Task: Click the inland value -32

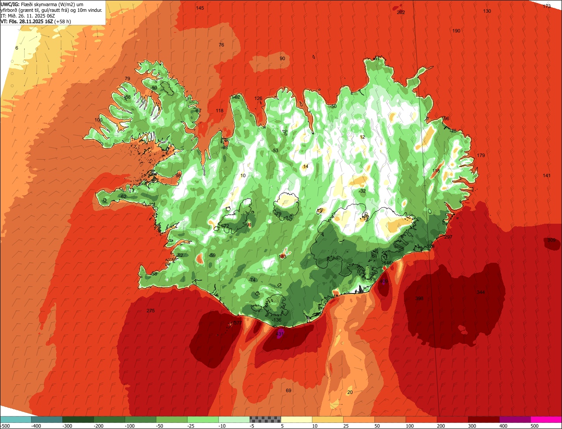Action: coord(362,191)
